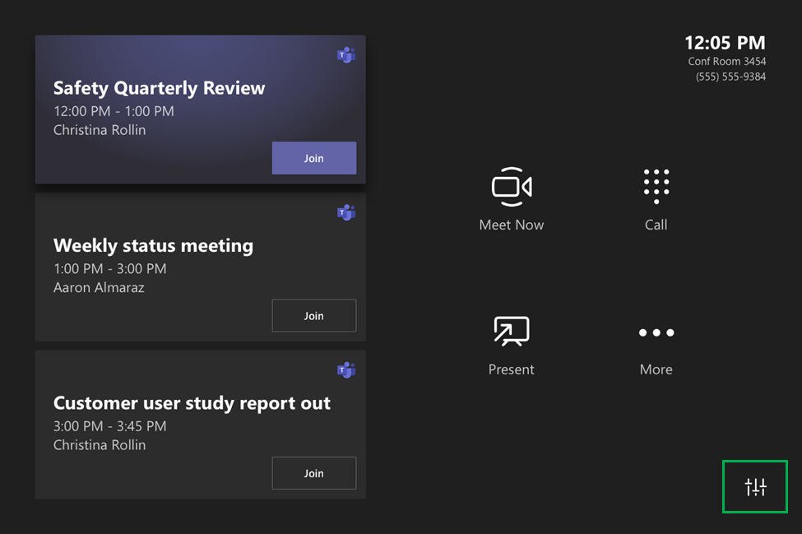Click the Meet Now label
Image resolution: width=802 pixels, height=534 pixels.
(x=512, y=225)
